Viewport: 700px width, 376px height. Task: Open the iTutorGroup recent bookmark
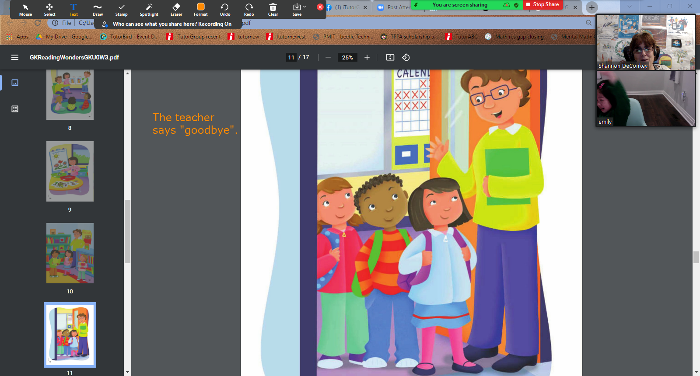pyautogui.click(x=193, y=37)
